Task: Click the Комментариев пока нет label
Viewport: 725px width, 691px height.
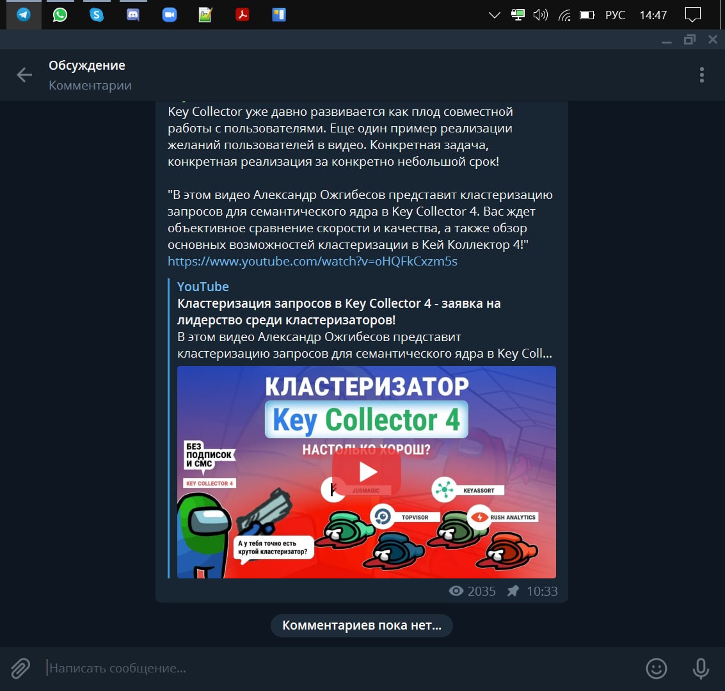Action: 362,625
